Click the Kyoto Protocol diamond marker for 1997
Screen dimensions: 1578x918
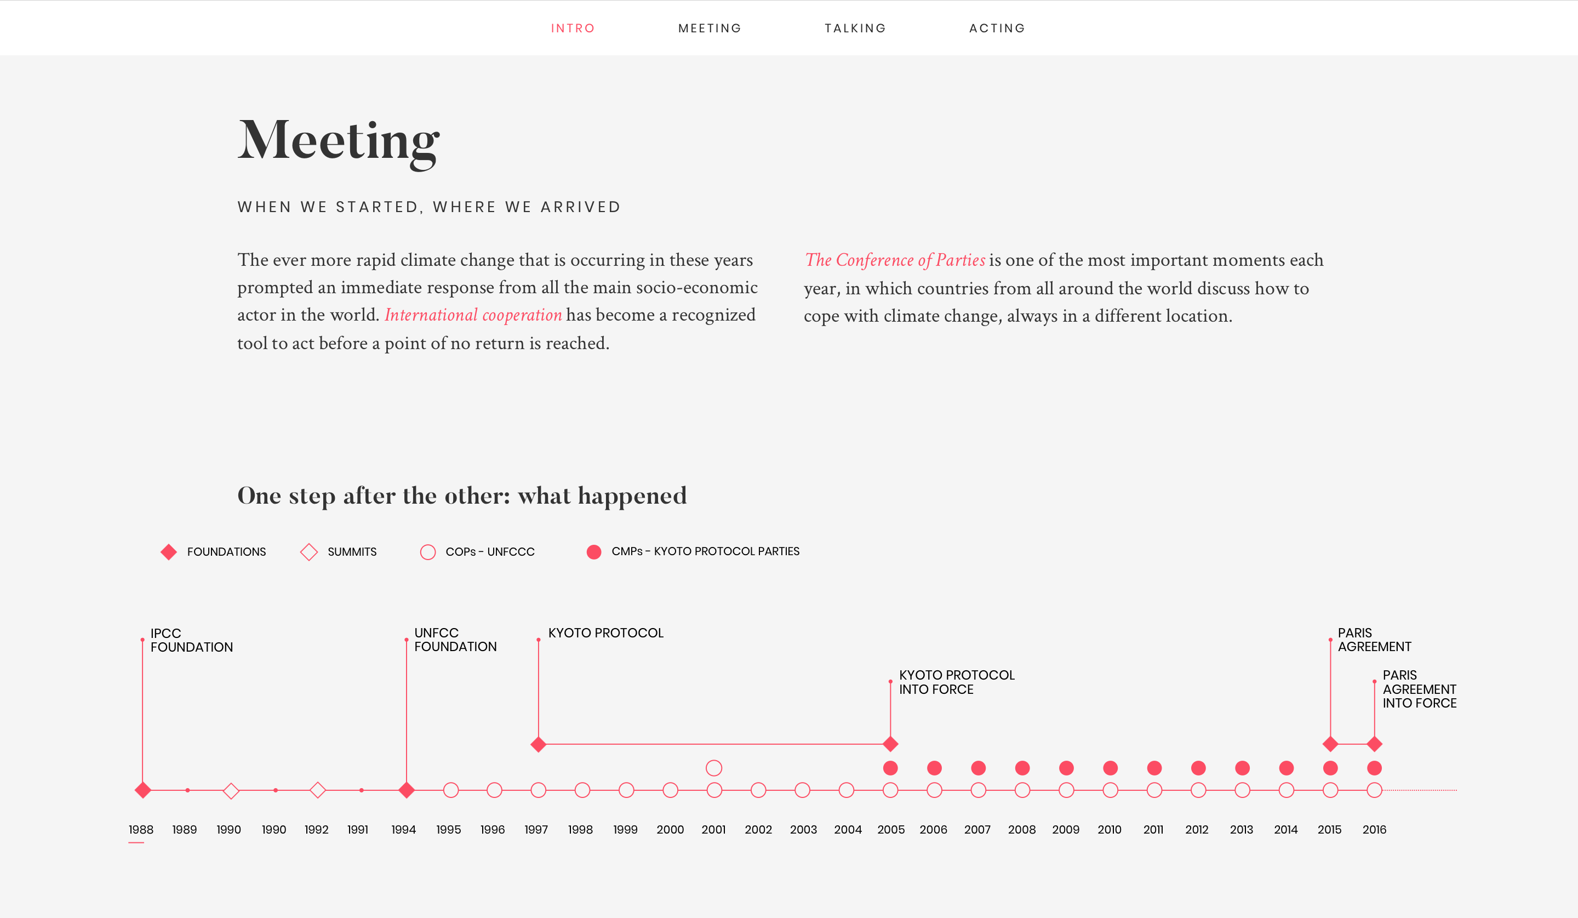point(539,745)
